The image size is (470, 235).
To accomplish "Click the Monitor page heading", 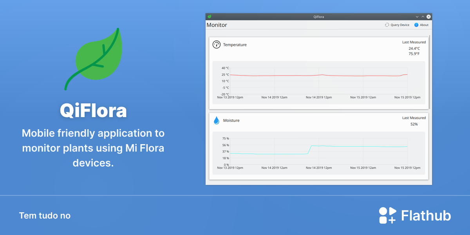I will point(217,25).
